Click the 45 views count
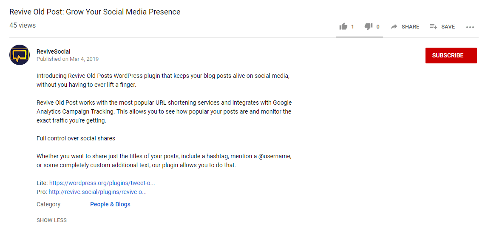 [x=22, y=26]
